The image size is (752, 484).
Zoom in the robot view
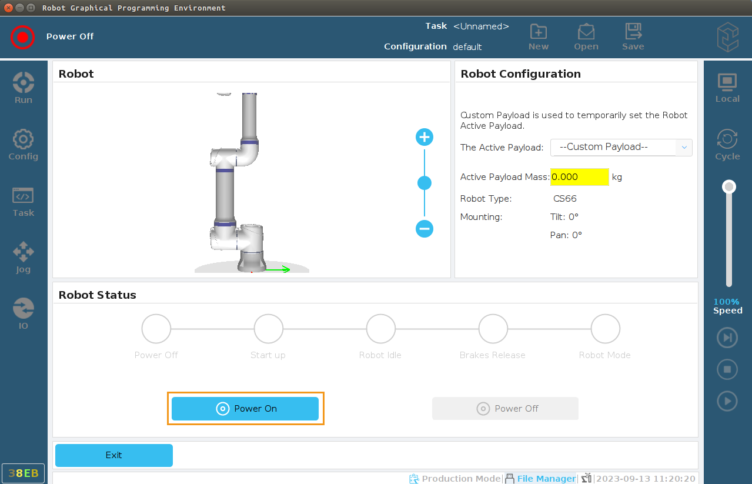(x=425, y=138)
